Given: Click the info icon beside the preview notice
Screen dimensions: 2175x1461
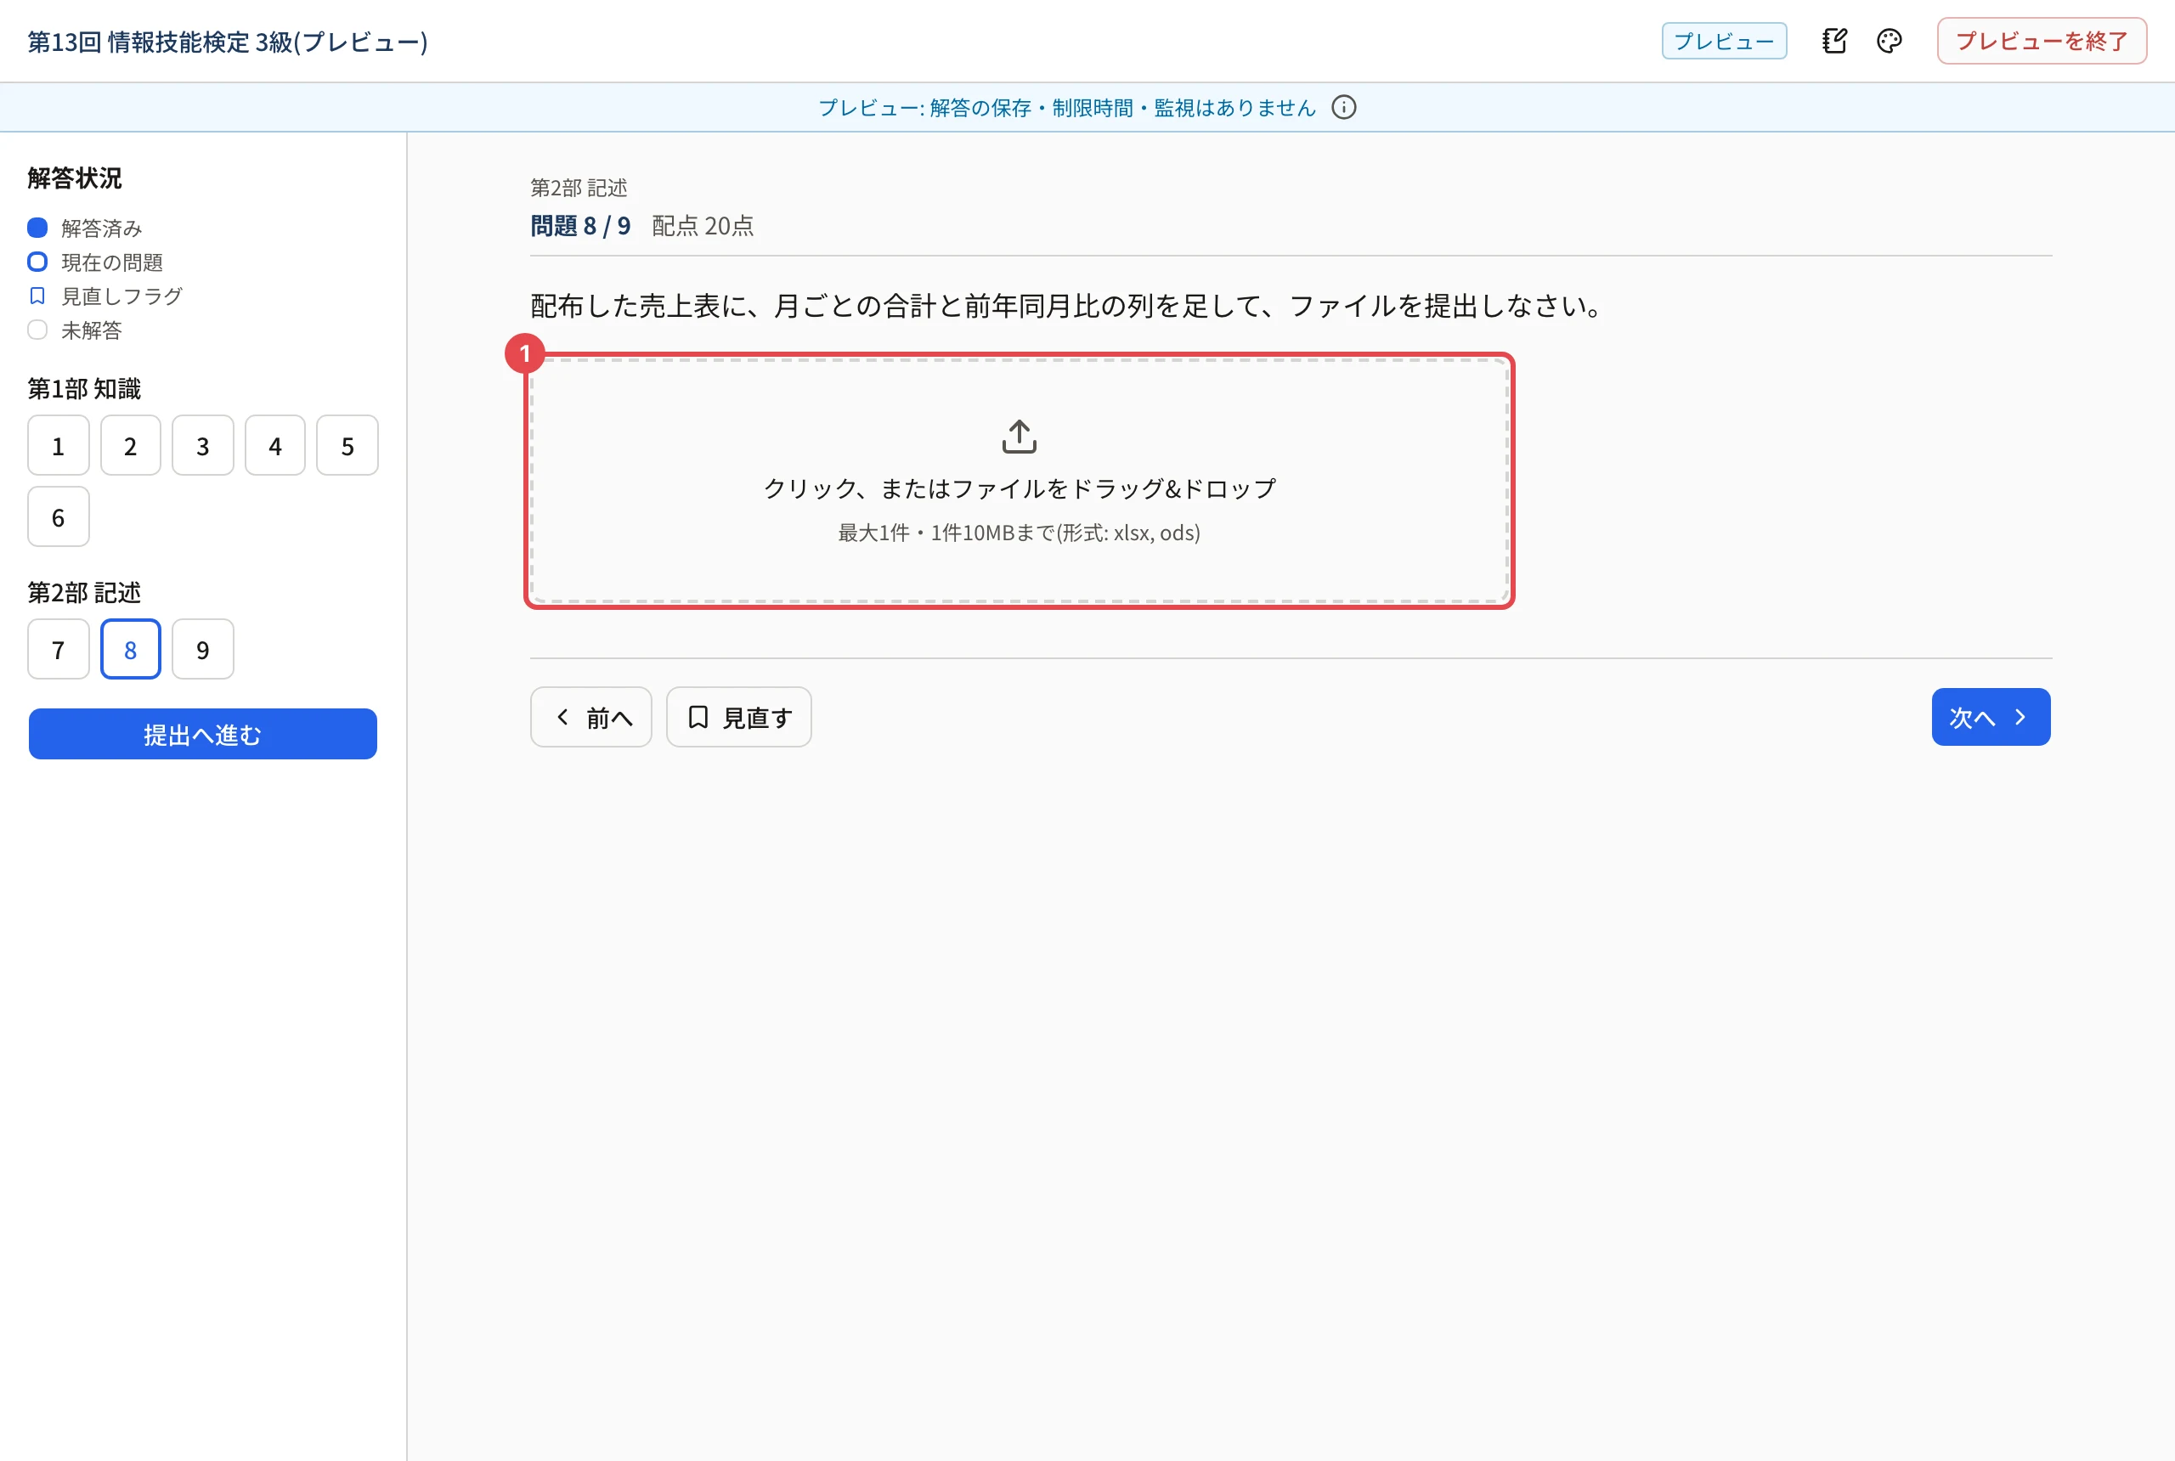Looking at the screenshot, I should click(x=1343, y=107).
